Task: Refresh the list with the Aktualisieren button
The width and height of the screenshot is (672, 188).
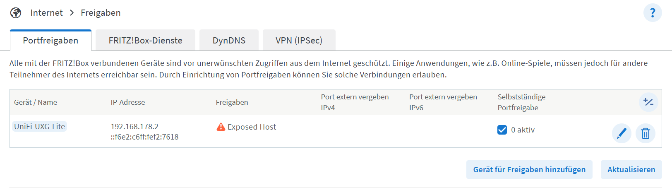Action: [x=631, y=169]
